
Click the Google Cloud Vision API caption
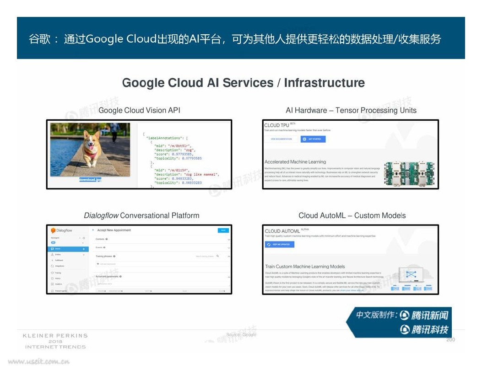[139, 110]
